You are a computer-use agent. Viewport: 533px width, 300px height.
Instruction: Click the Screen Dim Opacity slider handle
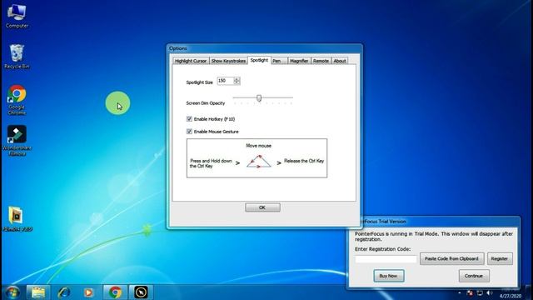point(259,98)
